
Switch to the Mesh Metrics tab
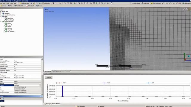click(56, 104)
